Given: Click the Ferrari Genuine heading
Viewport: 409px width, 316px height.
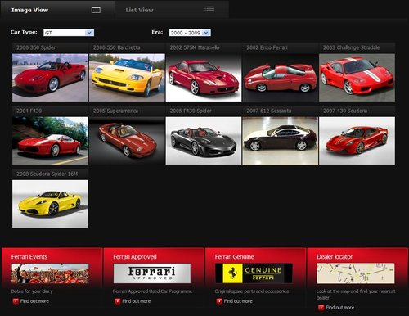Looking at the screenshot, I should (x=234, y=257).
